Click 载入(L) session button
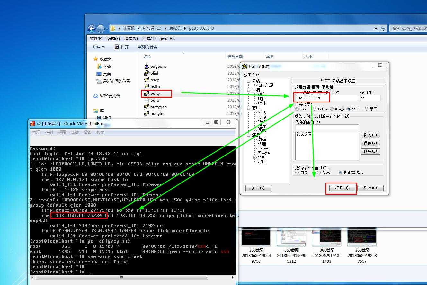The width and height of the screenshot is (427, 285). 370,135
